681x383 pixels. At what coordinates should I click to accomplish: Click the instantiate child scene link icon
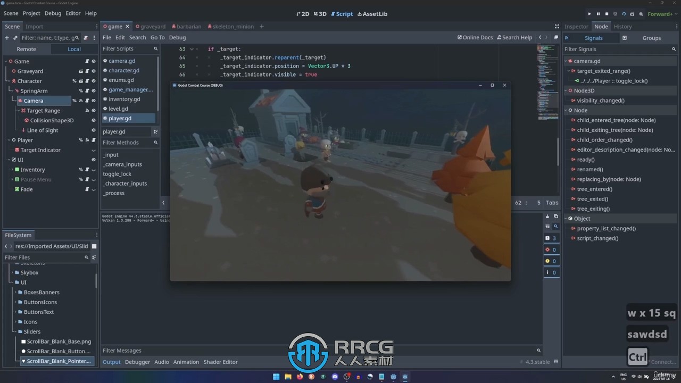pyautogui.click(x=15, y=38)
